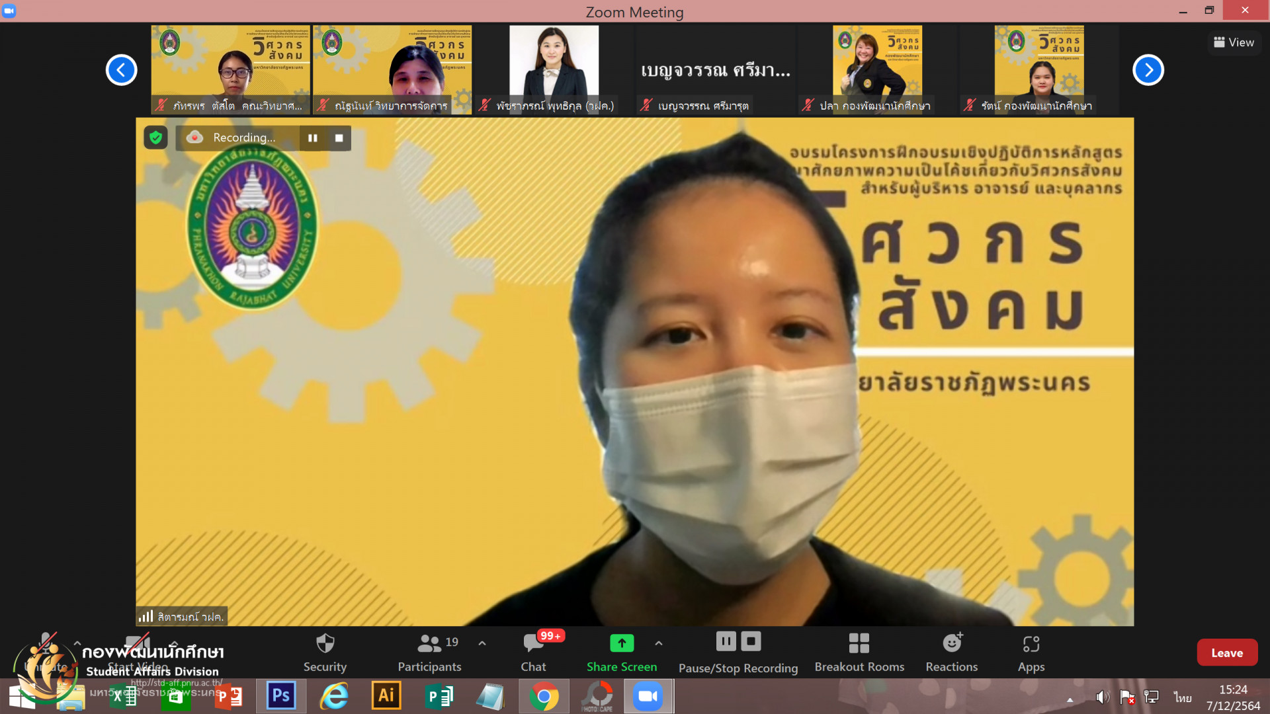Image resolution: width=1270 pixels, height=714 pixels.
Task: Open the Security shield menu
Action: [325, 652]
